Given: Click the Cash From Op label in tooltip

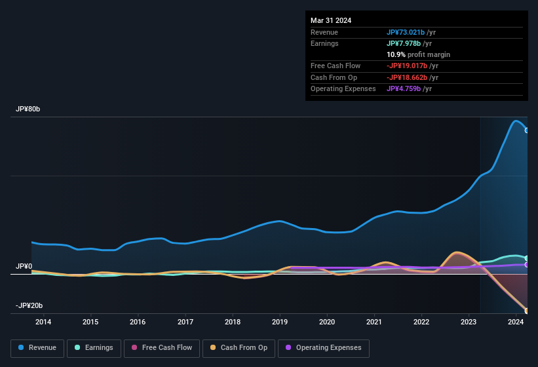Looking at the screenshot, I should point(334,77).
